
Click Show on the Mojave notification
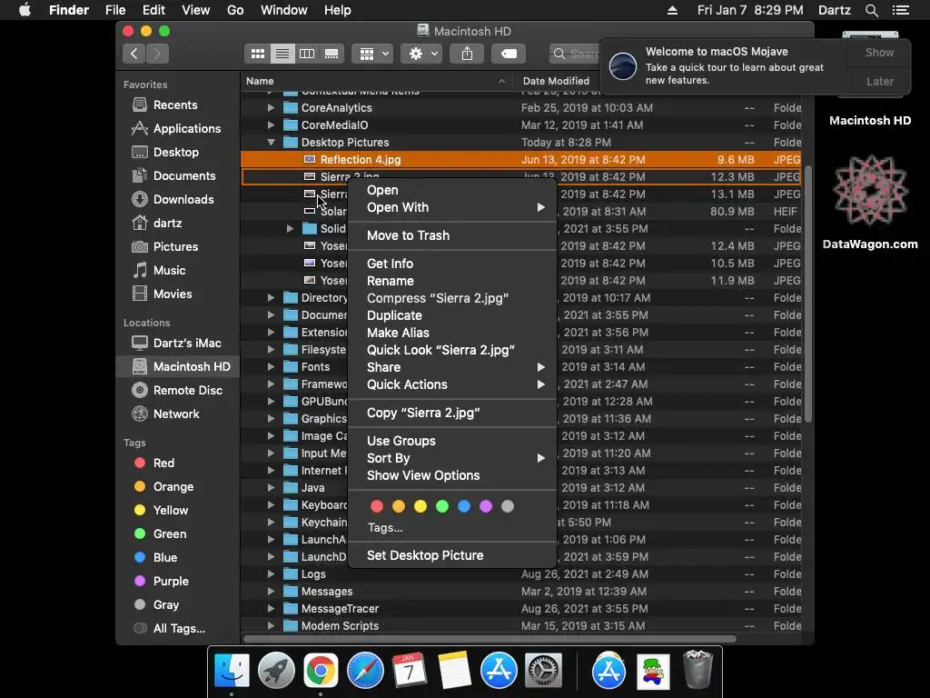coord(879,53)
